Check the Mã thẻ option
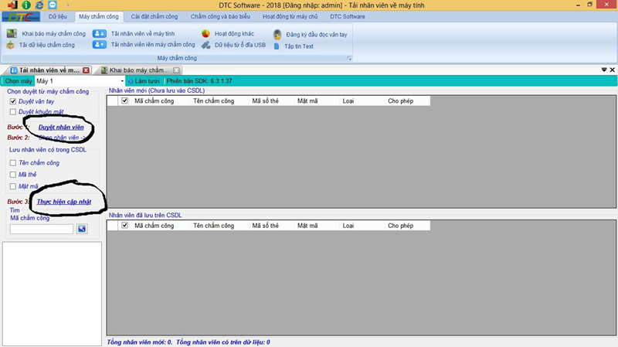The width and height of the screenshot is (618, 347). [12, 175]
